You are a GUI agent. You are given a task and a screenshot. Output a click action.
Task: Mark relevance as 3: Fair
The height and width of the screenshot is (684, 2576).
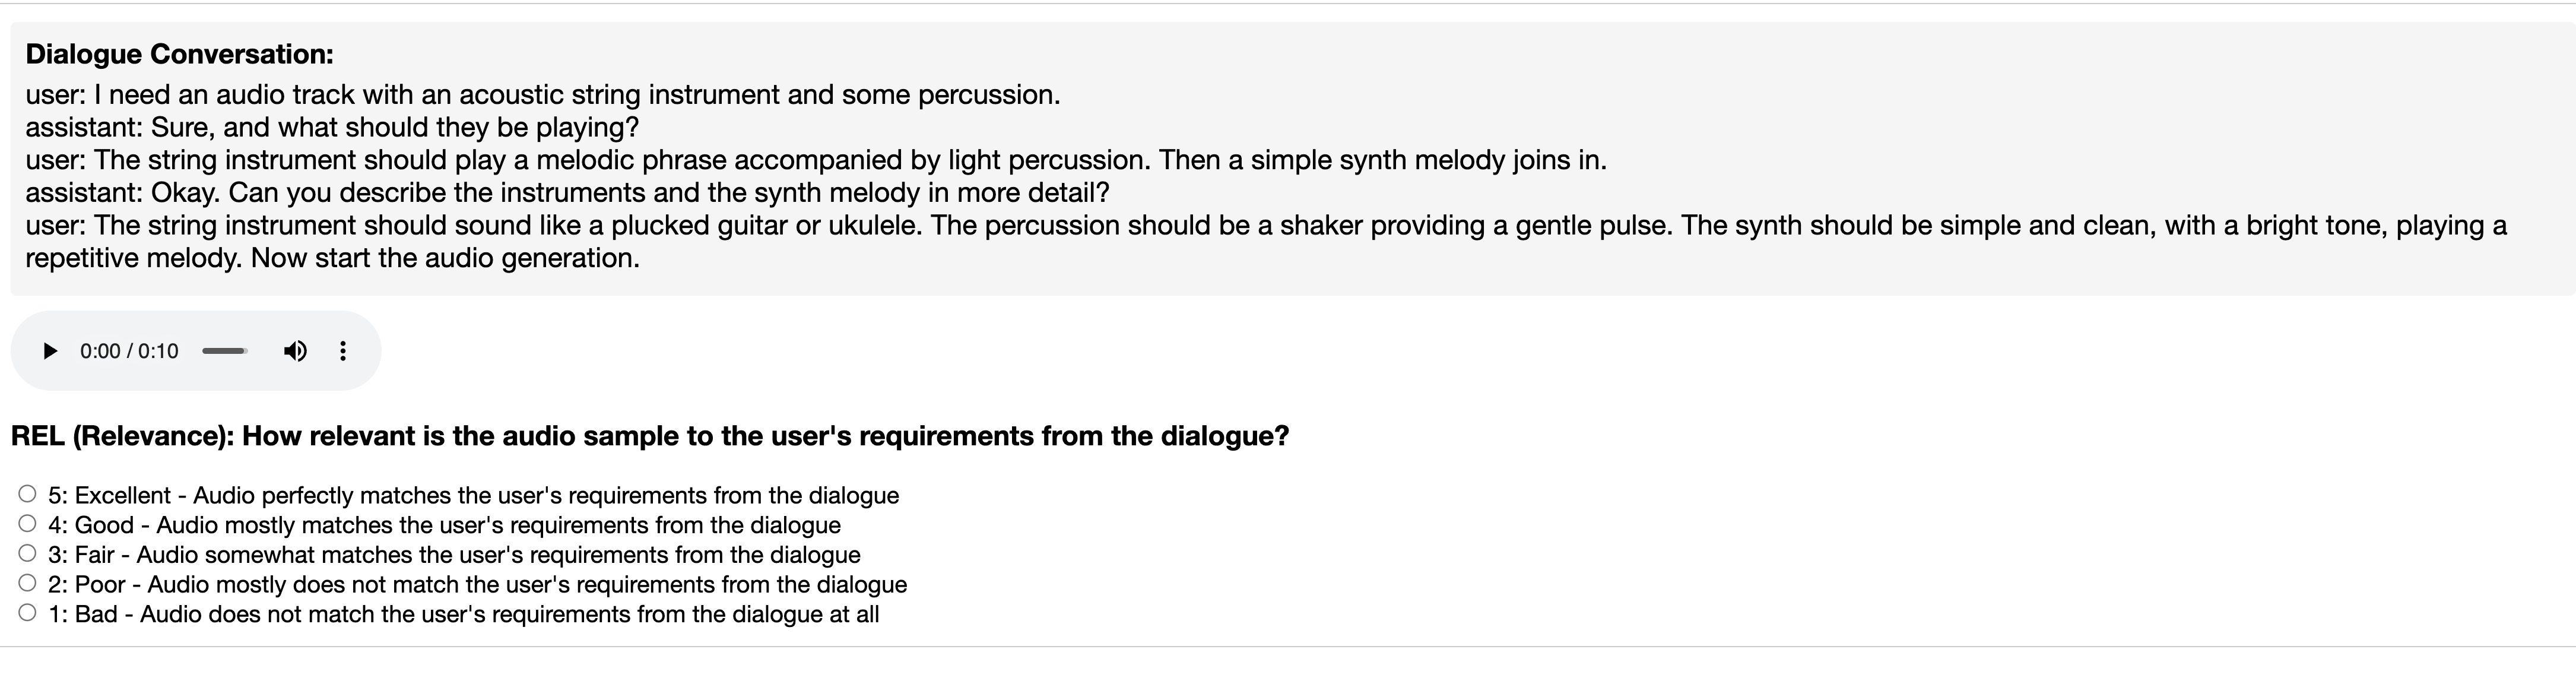27,553
